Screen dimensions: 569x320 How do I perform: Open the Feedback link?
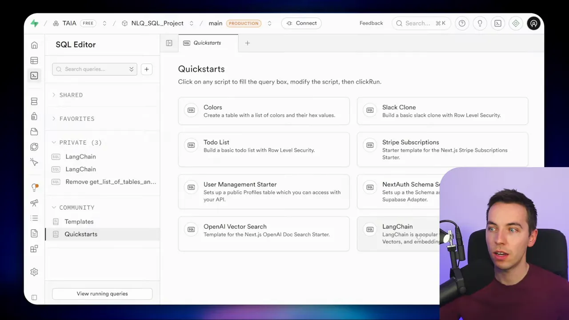371,23
